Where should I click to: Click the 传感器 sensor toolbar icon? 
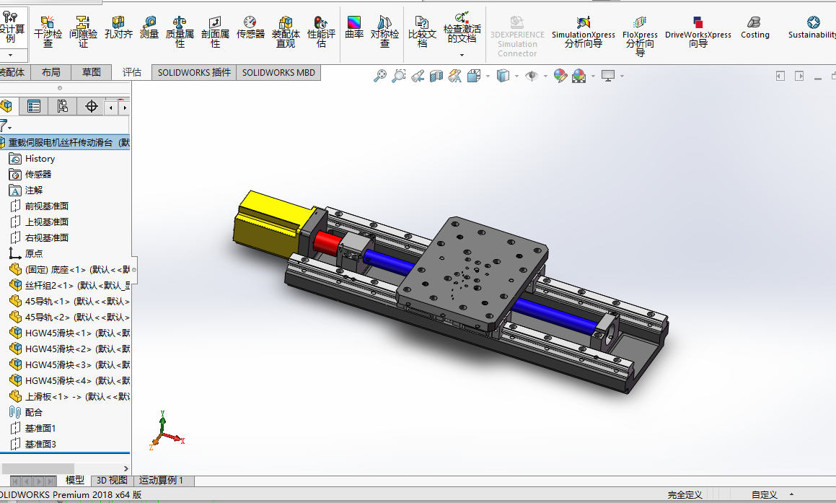tap(250, 27)
